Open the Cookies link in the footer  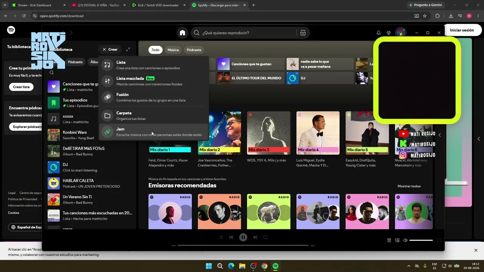coord(14,213)
